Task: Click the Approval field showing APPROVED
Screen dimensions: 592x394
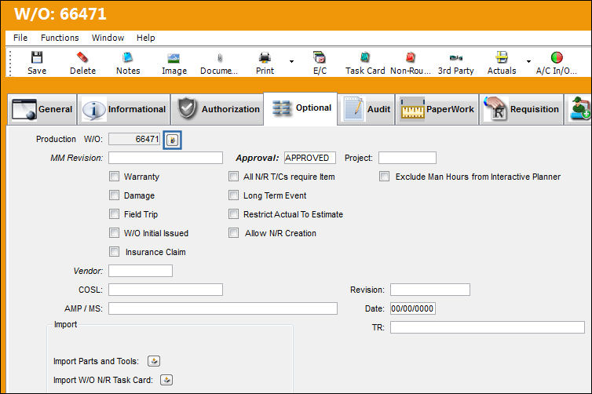Action: 310,158
